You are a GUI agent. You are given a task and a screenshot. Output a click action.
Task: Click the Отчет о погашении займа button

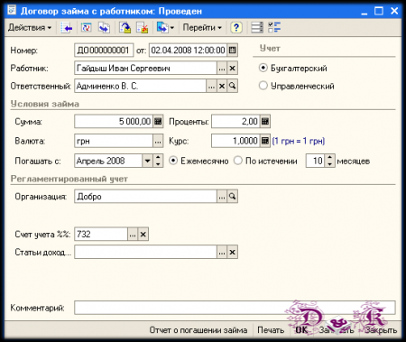pyautogui.click(x=198, y=330)
